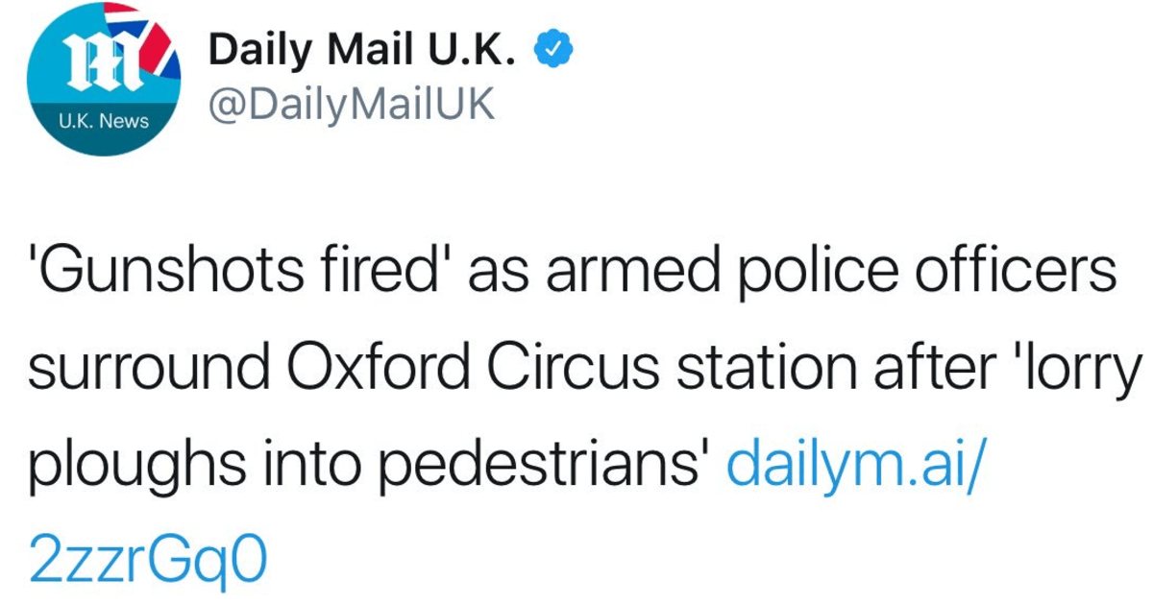Click the '2zzrGq0' link continuation
1153x605 pixels.
[146, 559]
